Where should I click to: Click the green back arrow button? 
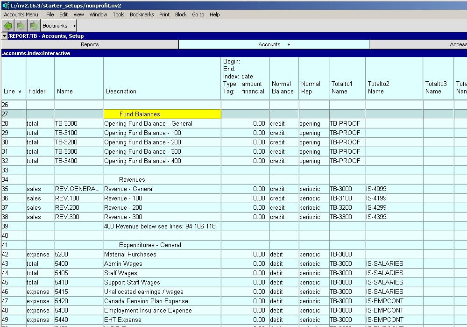click(x=8, y=26)
